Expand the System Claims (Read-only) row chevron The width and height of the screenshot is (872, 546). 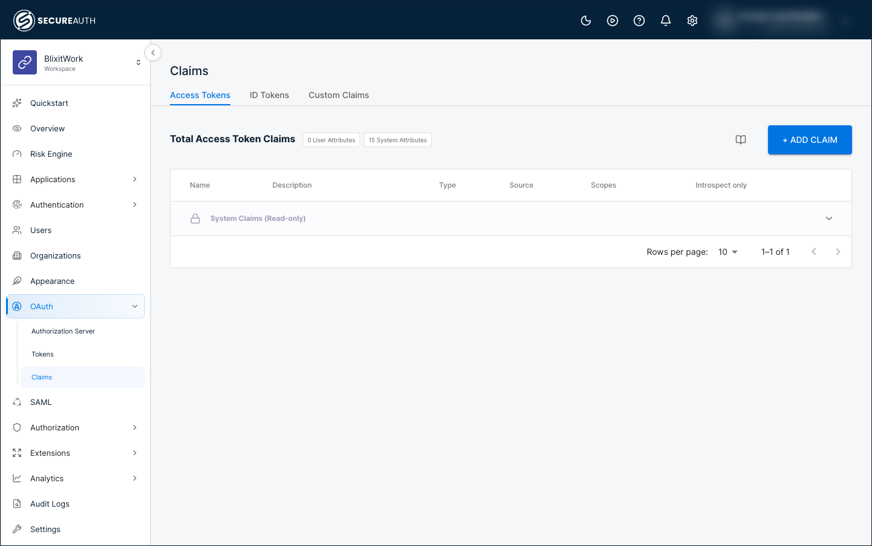(x=829, y=219)
